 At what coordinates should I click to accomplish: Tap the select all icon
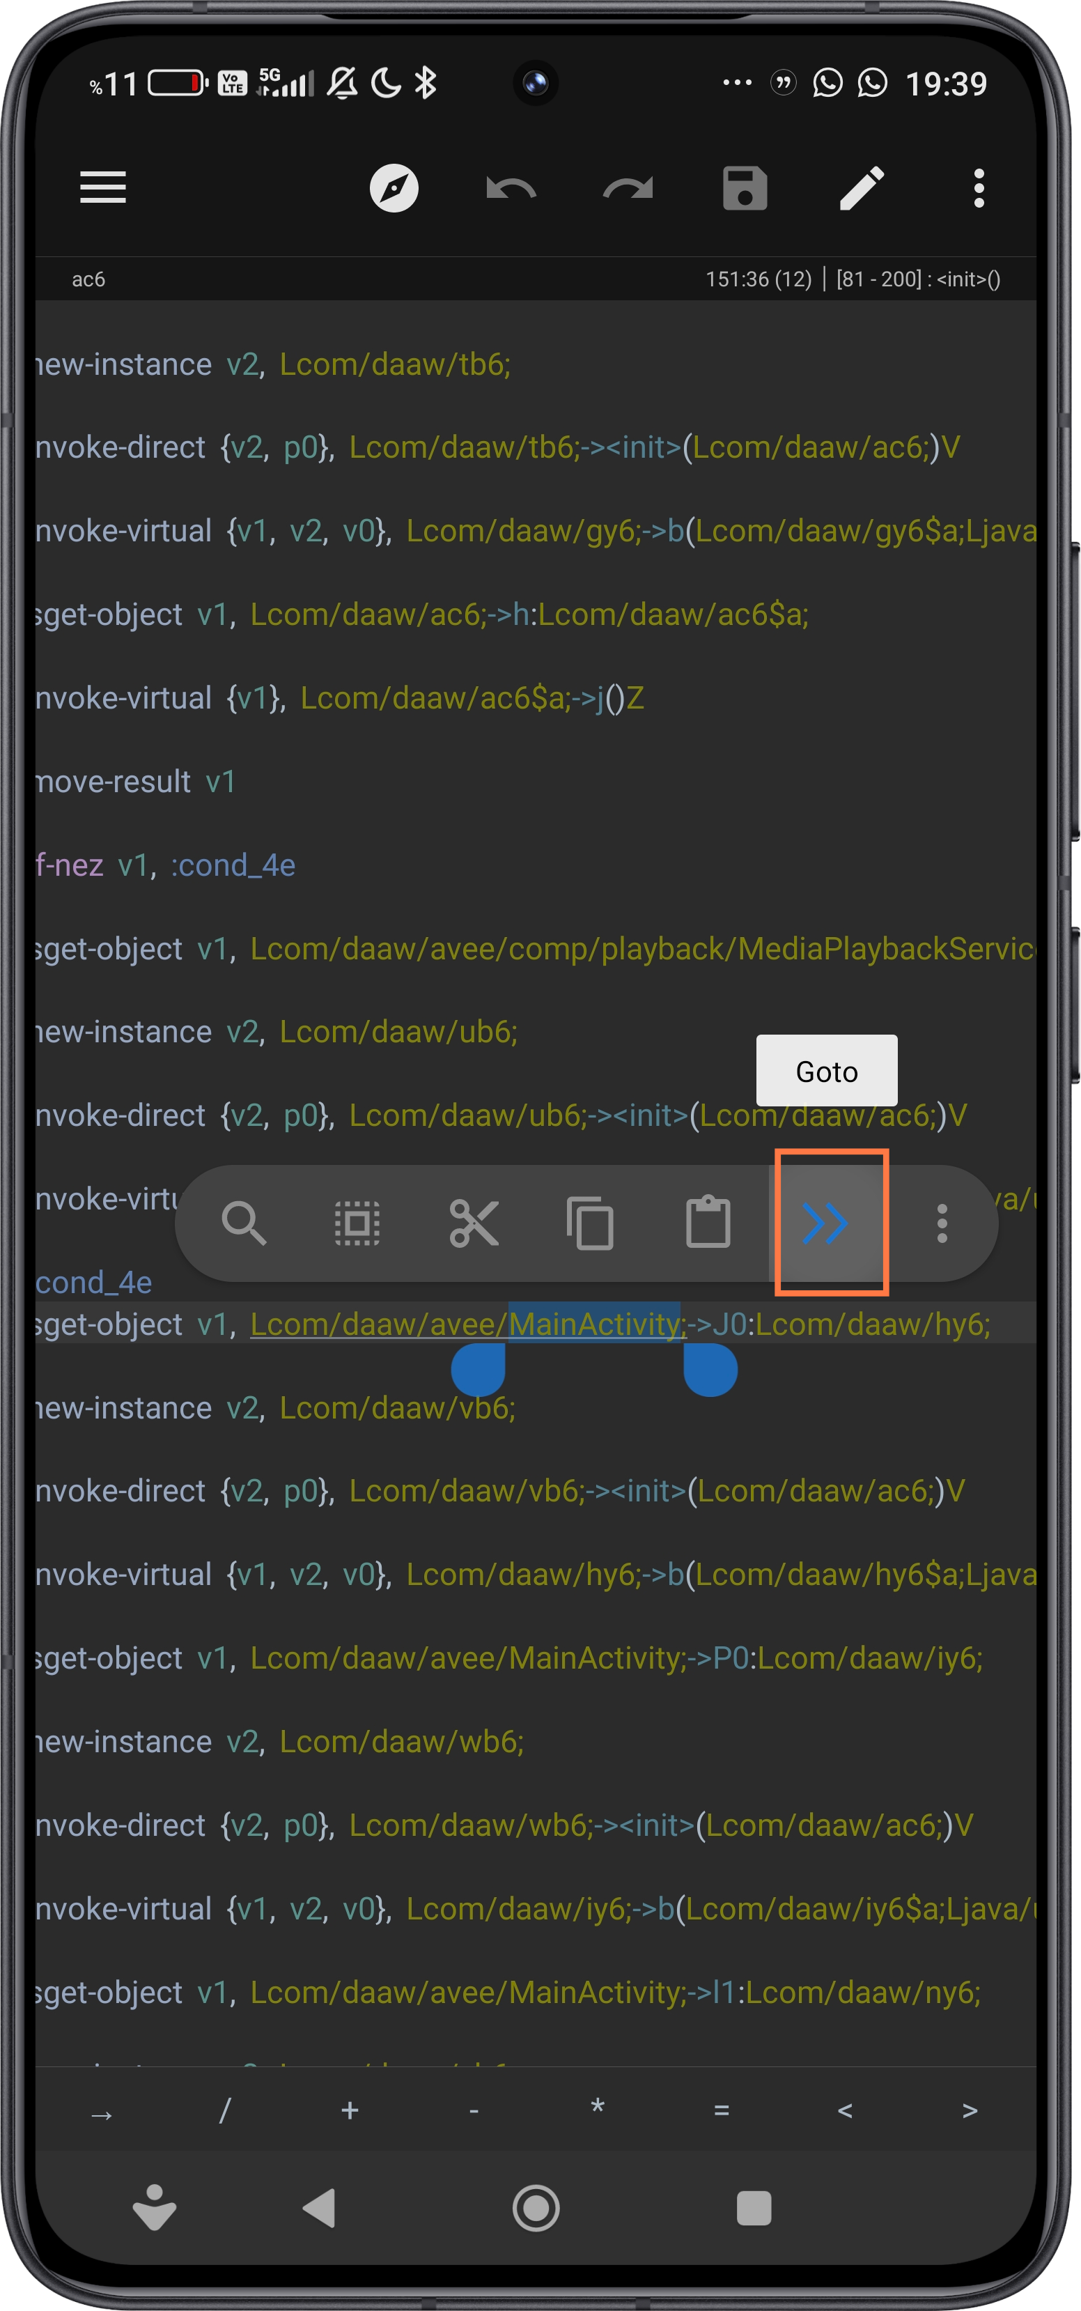357,1223
